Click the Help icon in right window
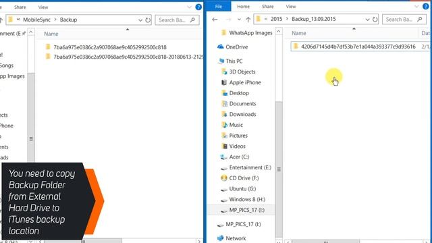432x243 pixels. click(426, 6)
